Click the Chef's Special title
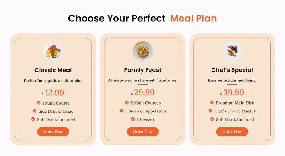The image size is (285, 156). (232, 70)
